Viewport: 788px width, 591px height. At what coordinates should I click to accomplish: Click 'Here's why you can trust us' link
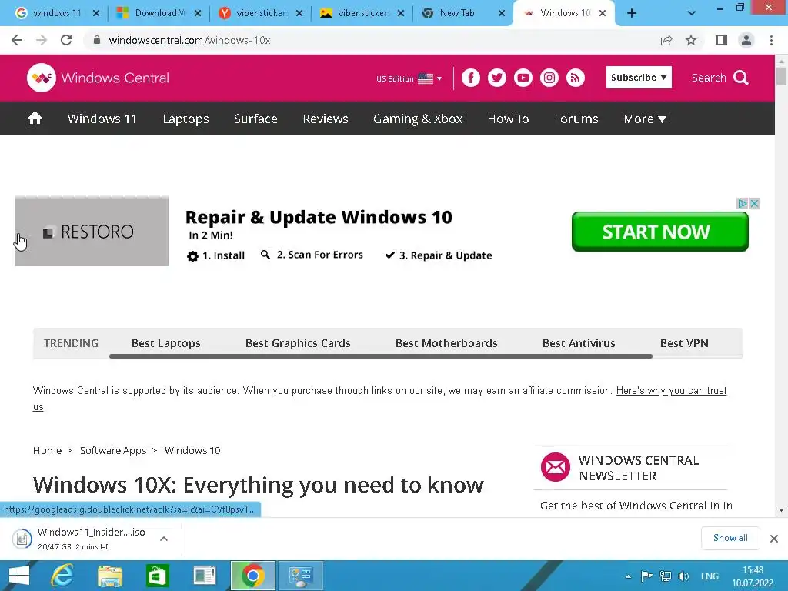pyautogui.click(x=671, y=390)
